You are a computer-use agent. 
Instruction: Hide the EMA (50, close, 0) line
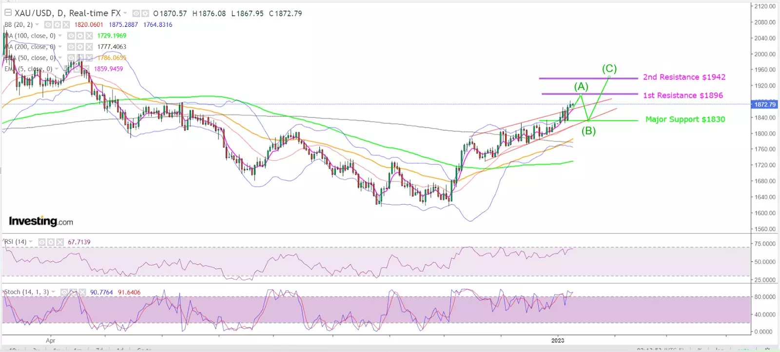(71, 58)
